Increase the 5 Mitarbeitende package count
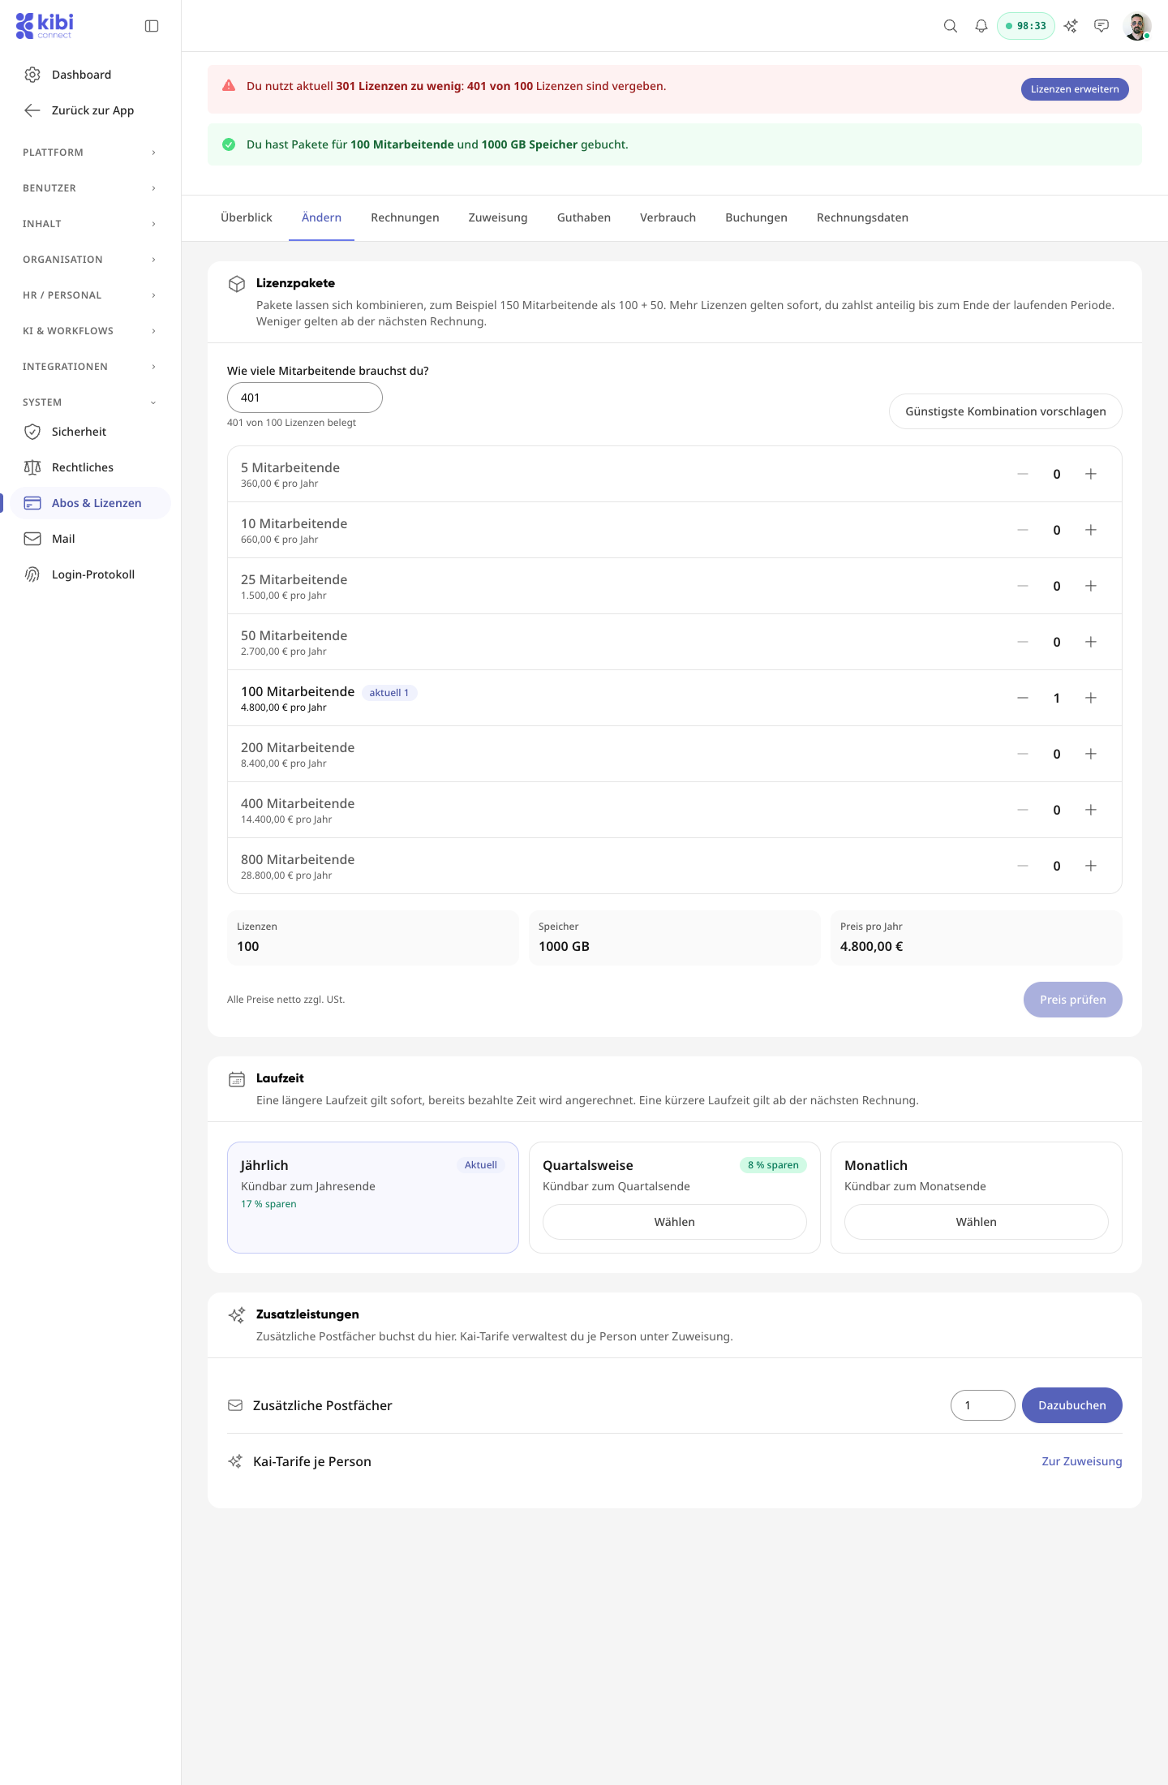1168x1785 pixels. click(1091, 474)
